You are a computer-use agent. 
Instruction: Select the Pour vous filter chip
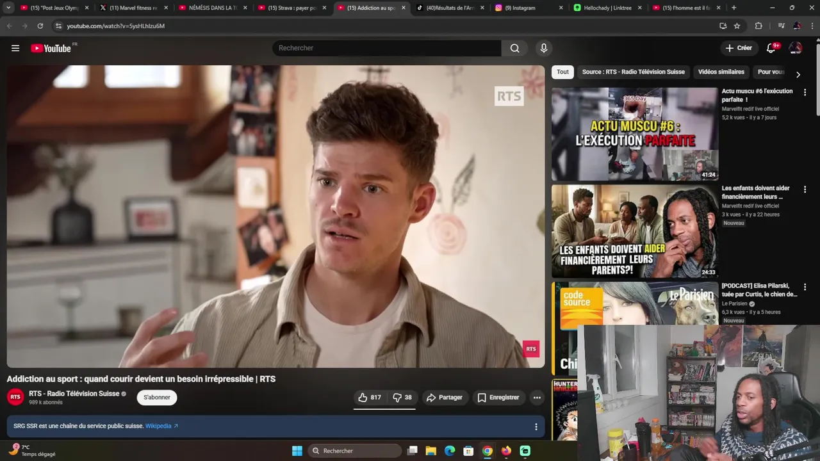(x=771, y=72)
